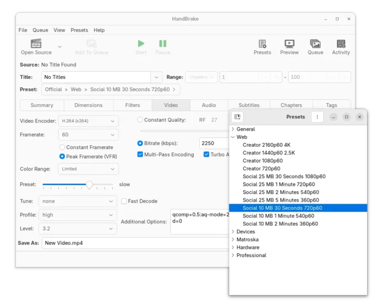The width and height of the screenshot is (384, 303).
Task: Click the icon left of Presets panel title
Action: pos(238,117)
